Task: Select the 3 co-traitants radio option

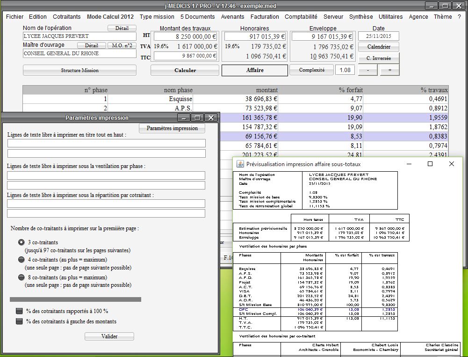Action: click(21, 242)
